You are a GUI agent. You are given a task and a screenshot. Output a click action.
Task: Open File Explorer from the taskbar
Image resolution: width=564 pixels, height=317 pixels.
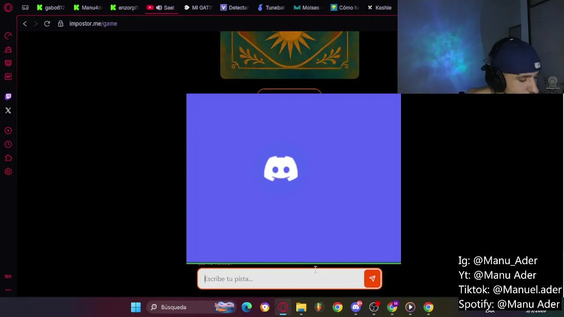point(301,307)
